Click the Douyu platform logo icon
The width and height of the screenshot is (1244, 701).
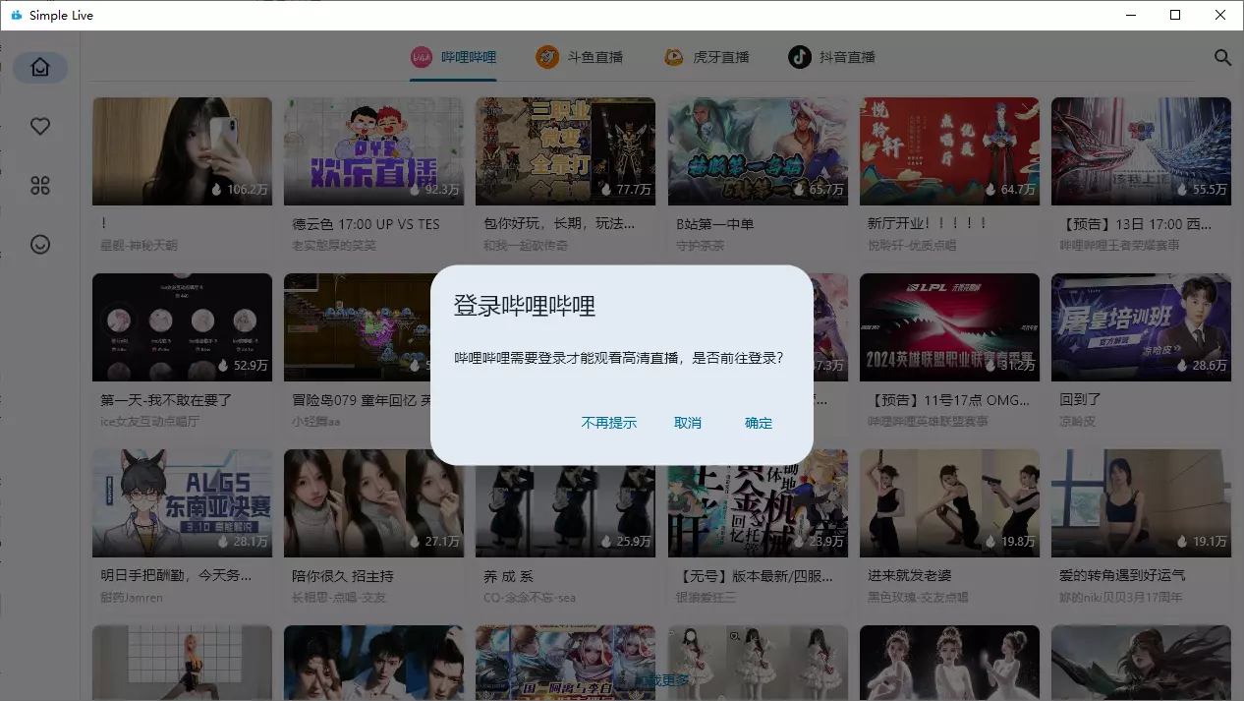click(x=547, y=57)
